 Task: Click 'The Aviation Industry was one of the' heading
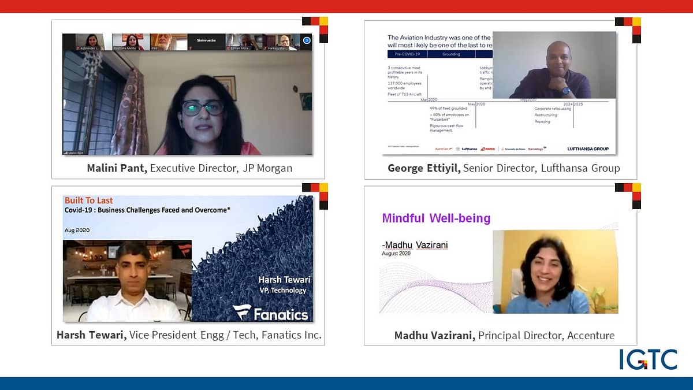pyautogui.click(x=439, y=38)
